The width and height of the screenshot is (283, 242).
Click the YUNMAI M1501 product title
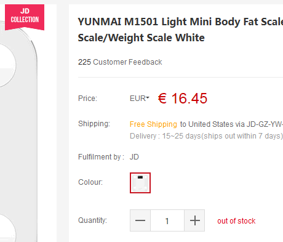180,30
